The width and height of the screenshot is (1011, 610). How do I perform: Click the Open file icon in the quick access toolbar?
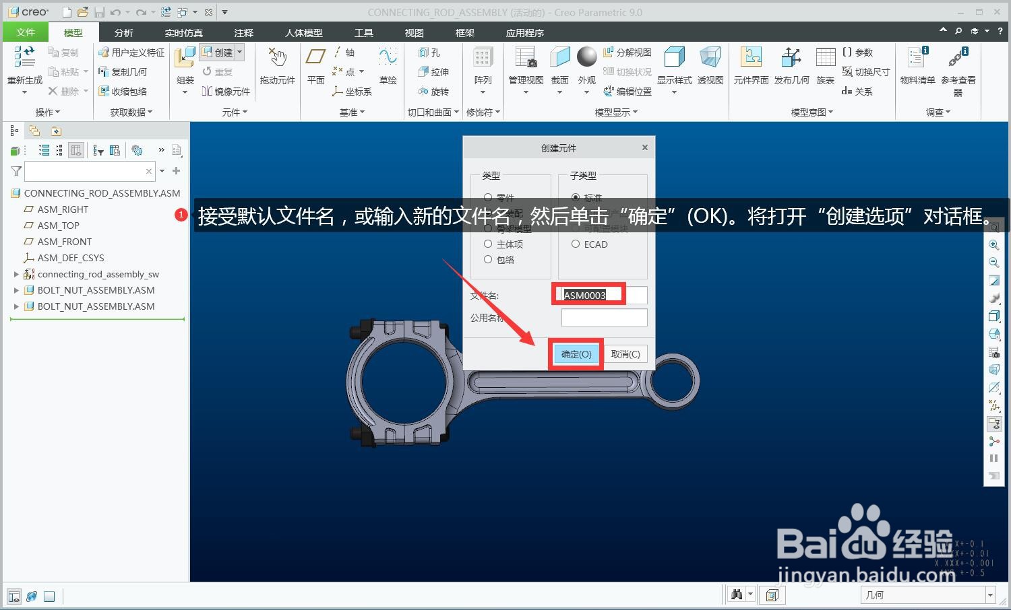pyautogui.click(x=82, y=12)
